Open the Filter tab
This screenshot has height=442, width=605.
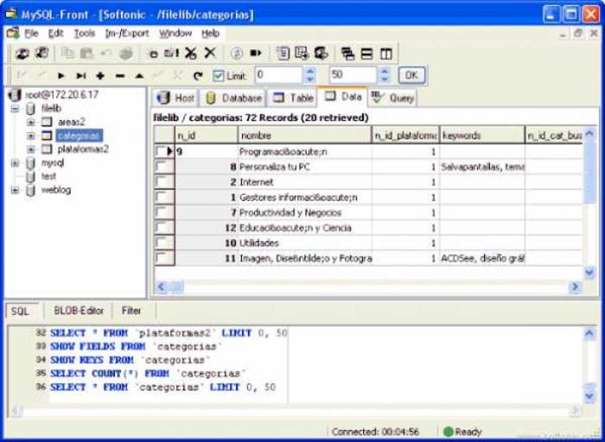click(131, 311)
